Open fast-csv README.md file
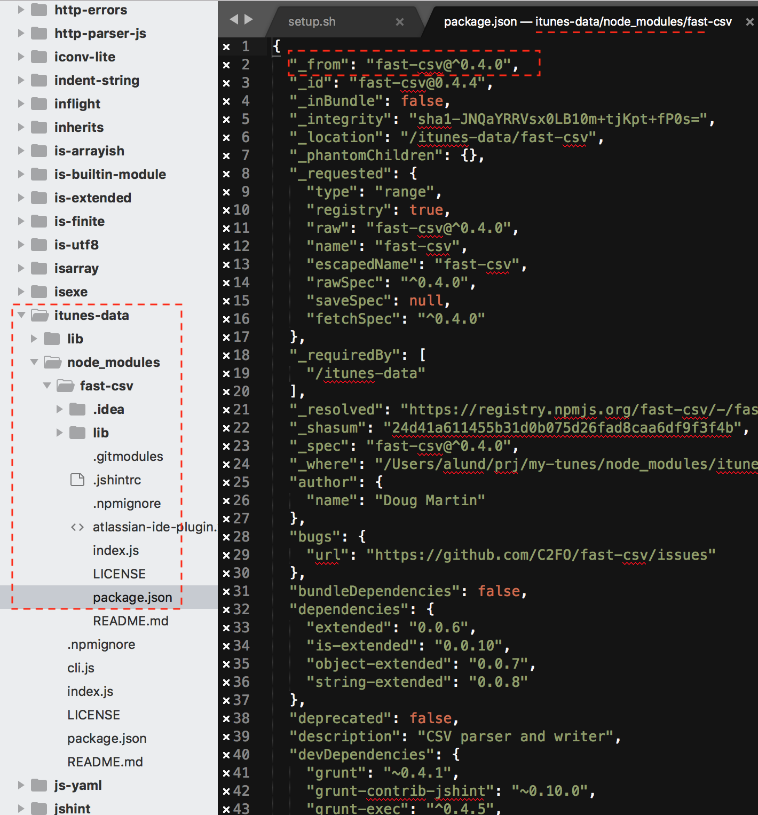The image size is (758, 815). point(131,621)
